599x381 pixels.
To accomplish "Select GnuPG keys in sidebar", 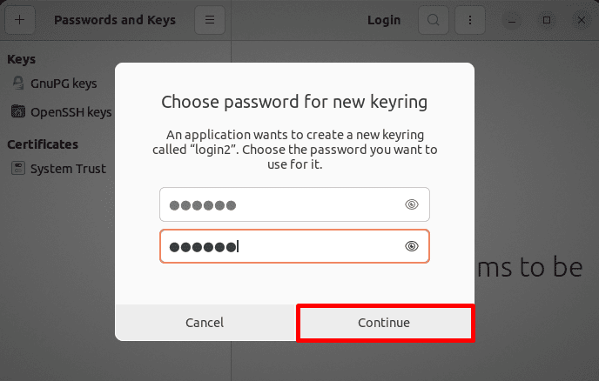I will (x=64, y=84).
